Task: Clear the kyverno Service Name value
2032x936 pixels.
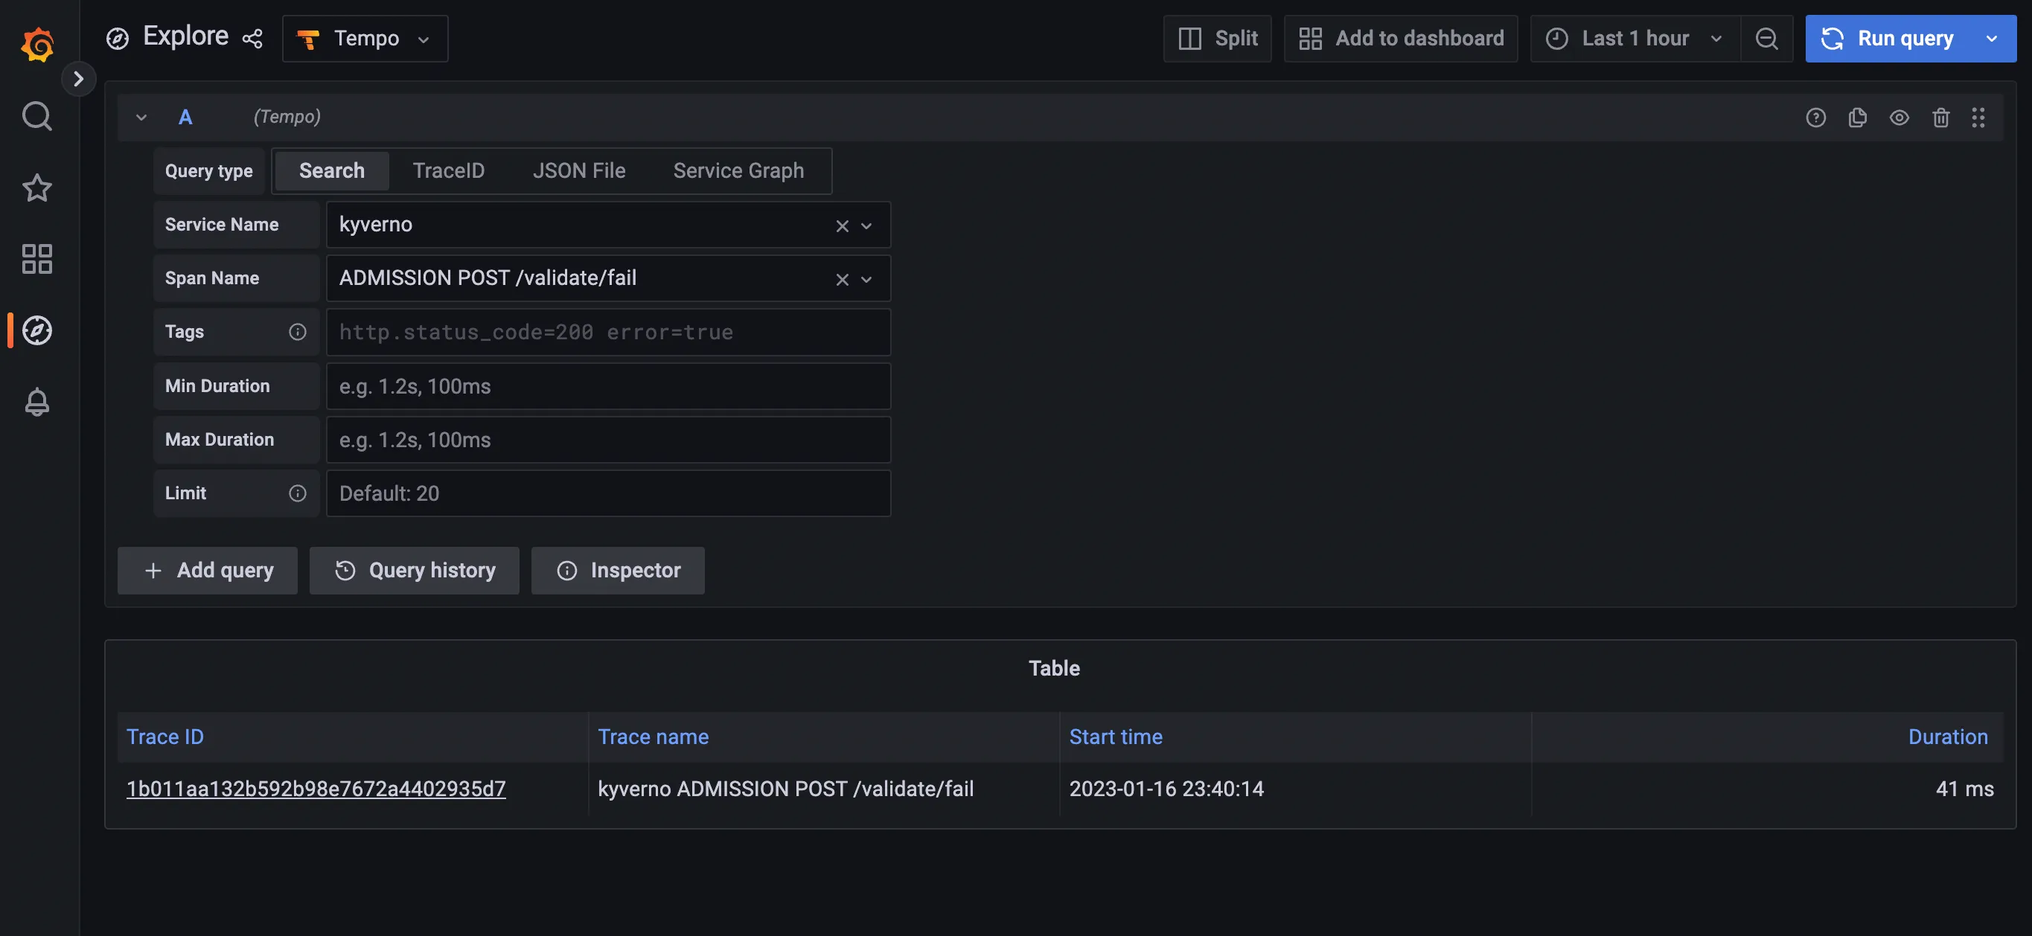Action: point(842,225)
